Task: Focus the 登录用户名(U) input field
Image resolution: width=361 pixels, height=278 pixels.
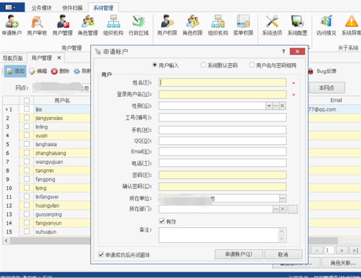Action: (222, 94)
